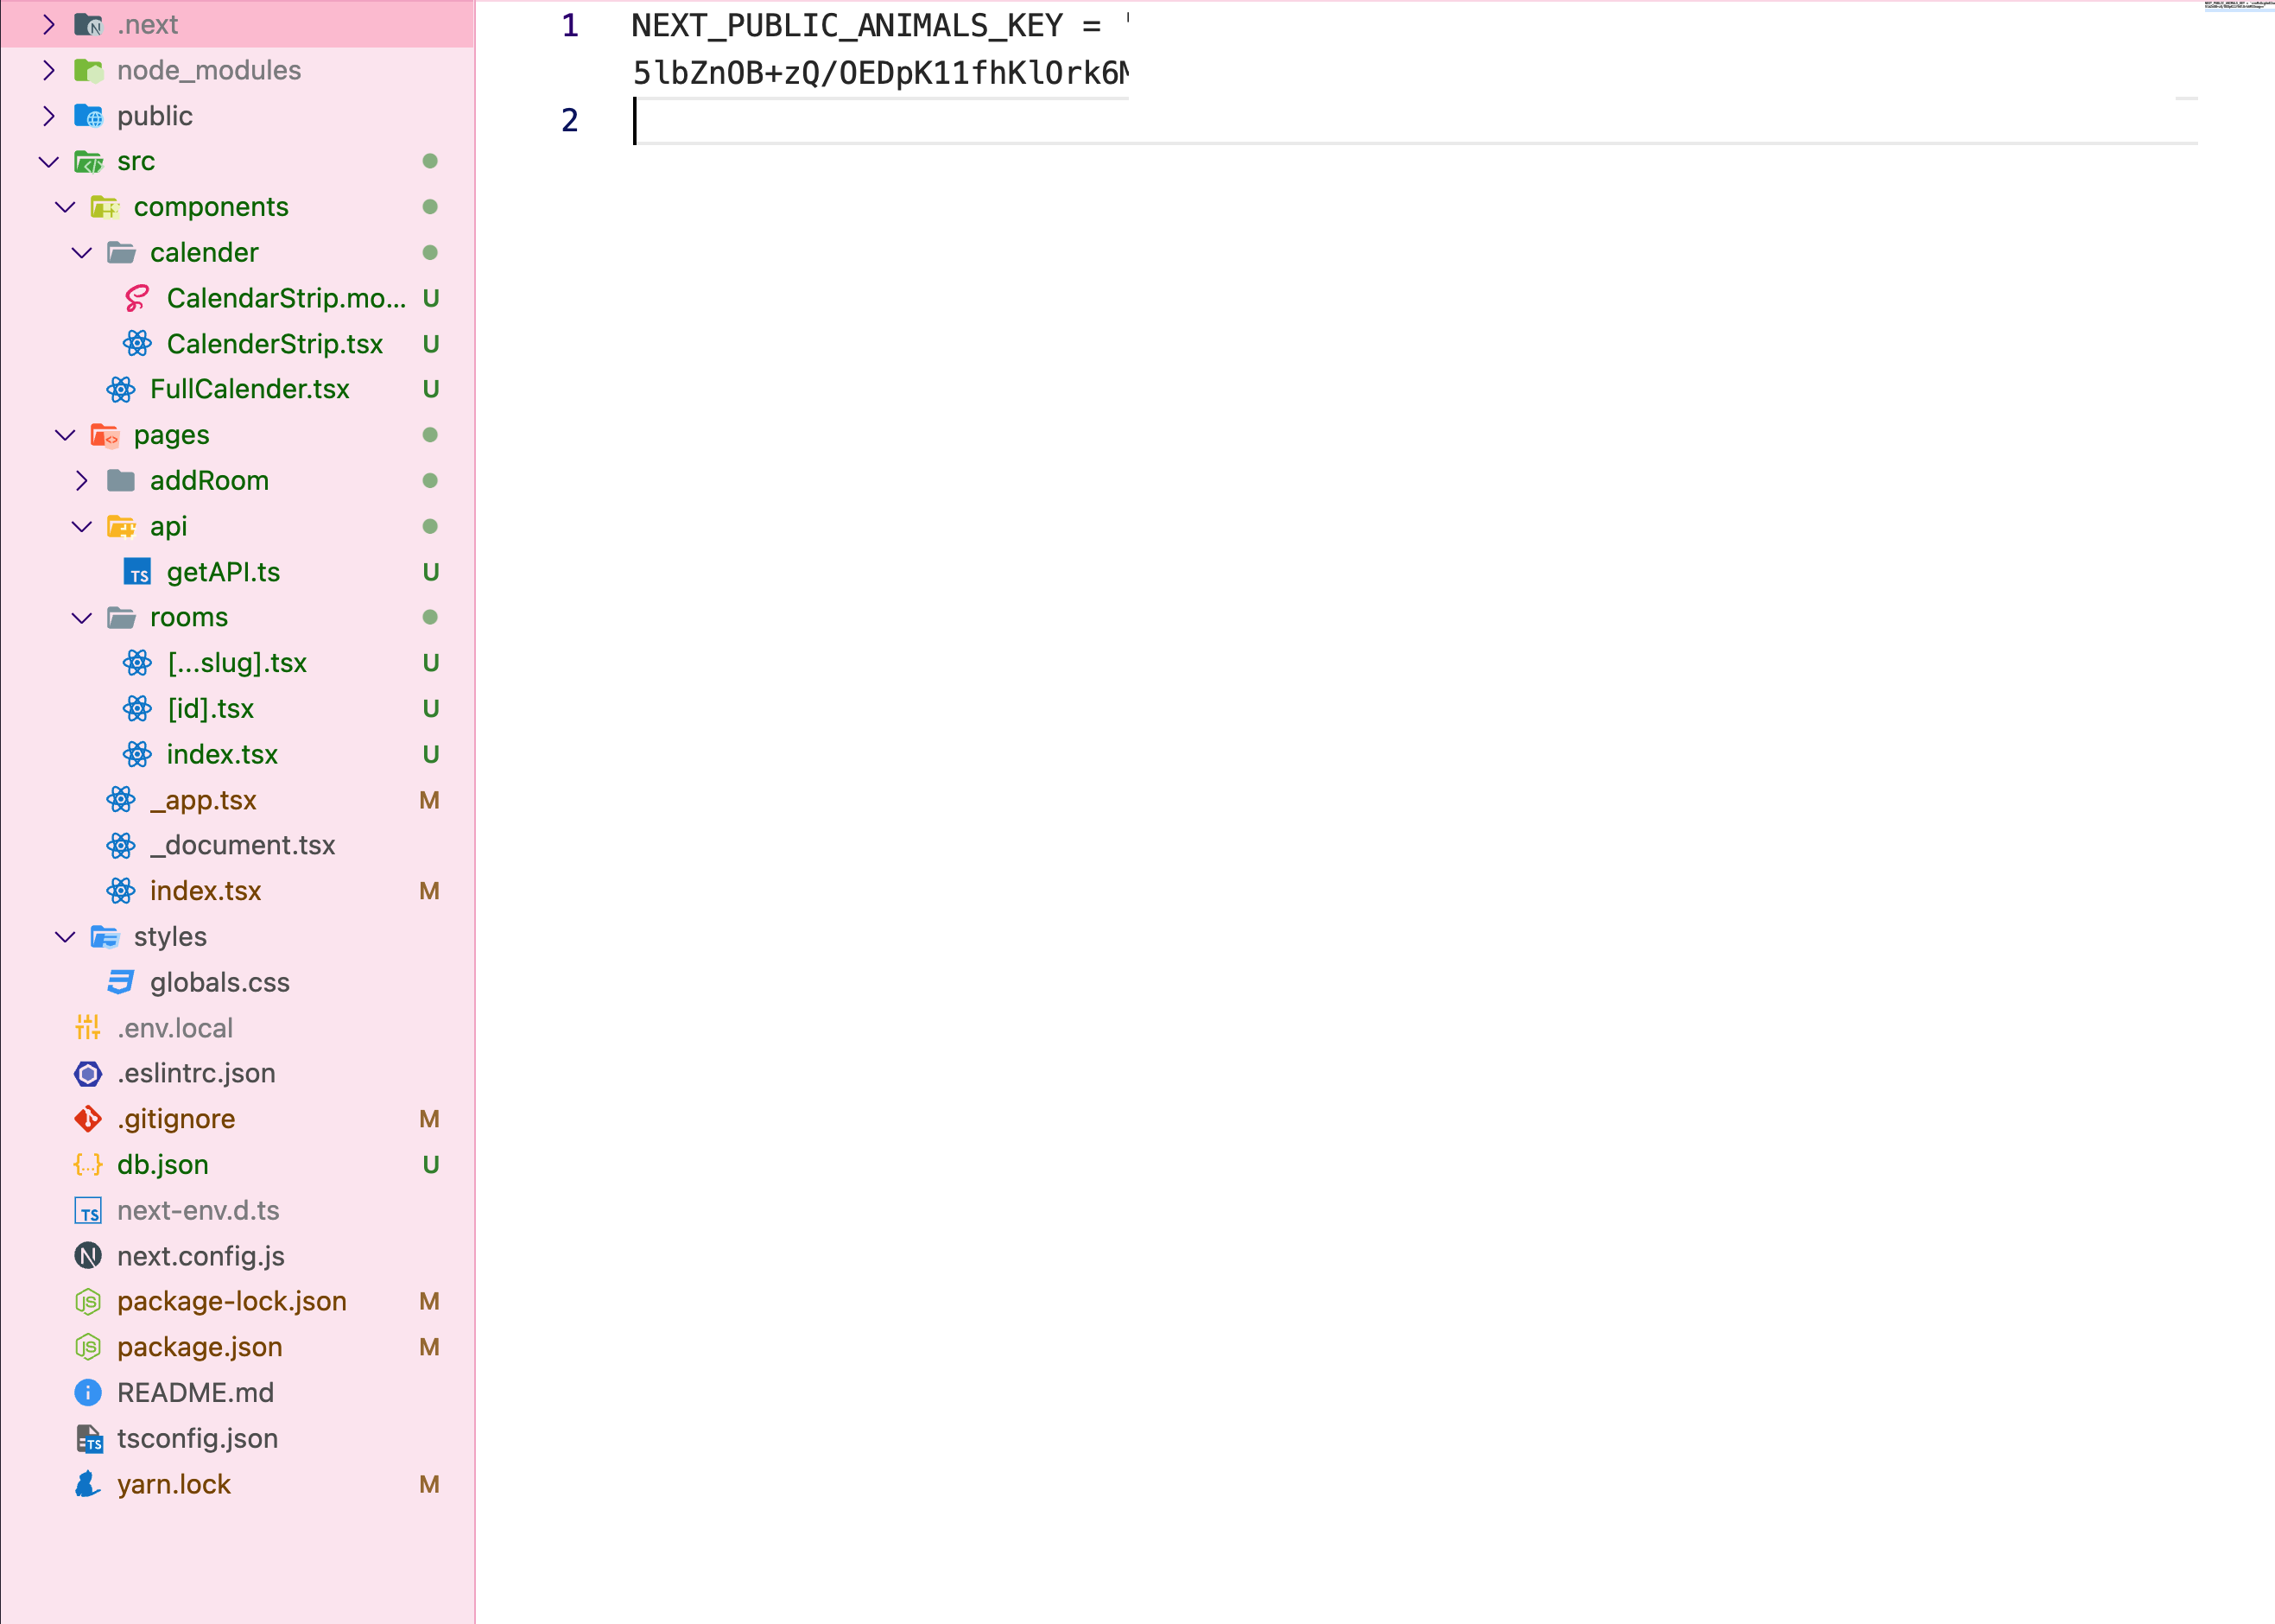This screenshot has height=1624, width=2275.
Task: Click the .env.local settings icon
Action: 88,1028
